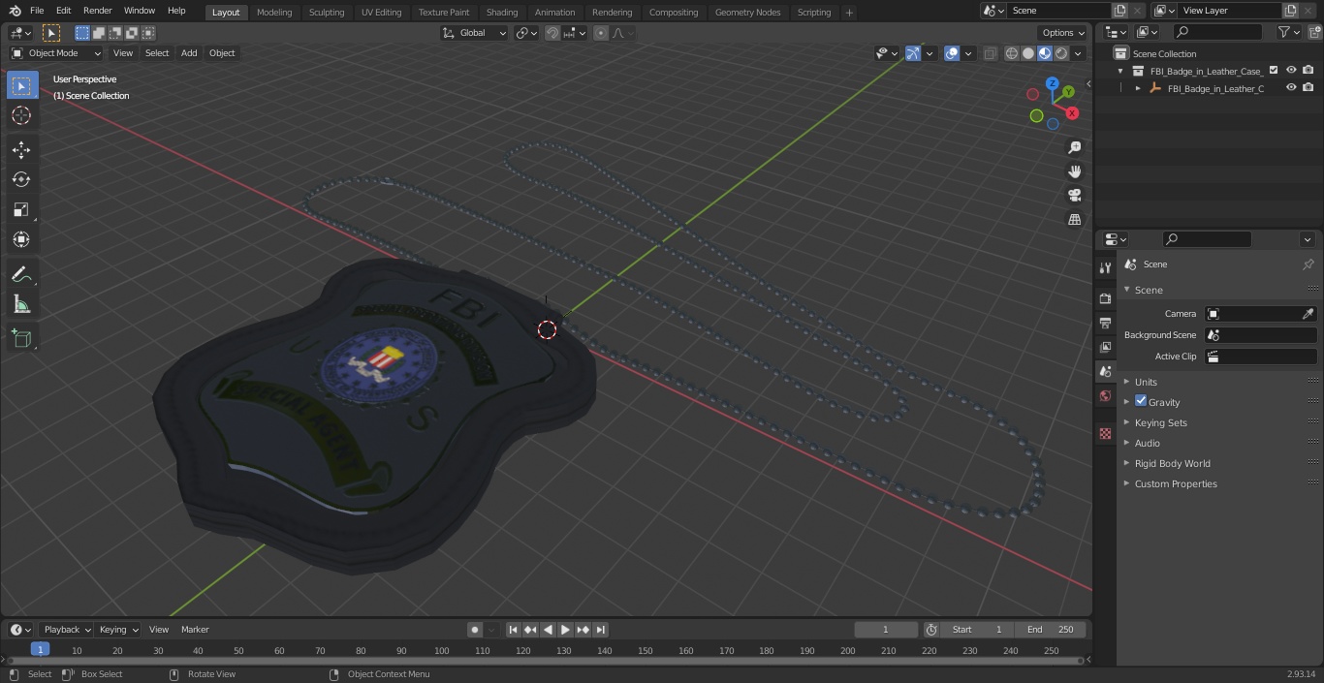The width and height of the screenshot is (1324, 683).
Task: Open the Global transform orientation dropdown
Action: pos(474,33)
